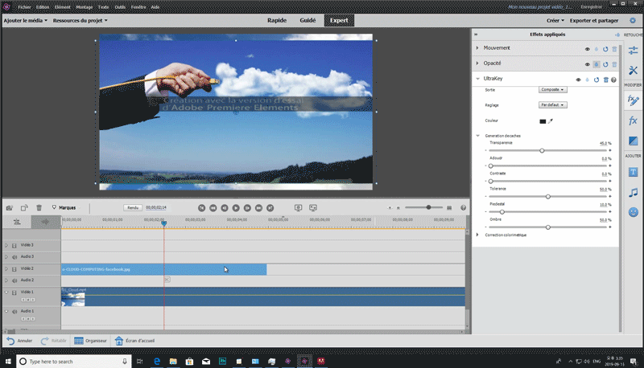Open the Titles and text tool
The image size is (644, 368).
tap(633, 172)
